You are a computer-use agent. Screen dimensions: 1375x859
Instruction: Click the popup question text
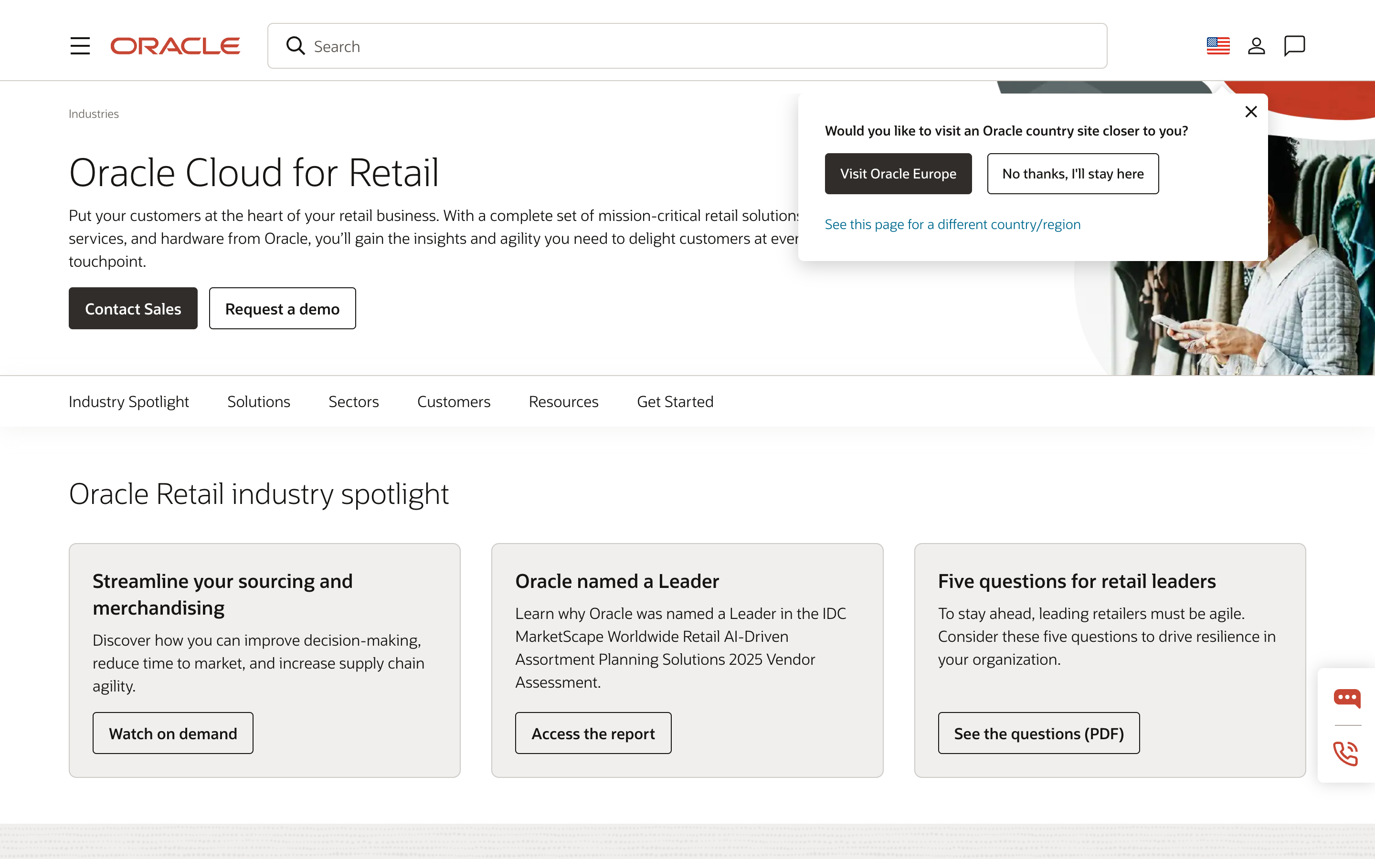pos(1006,131)
